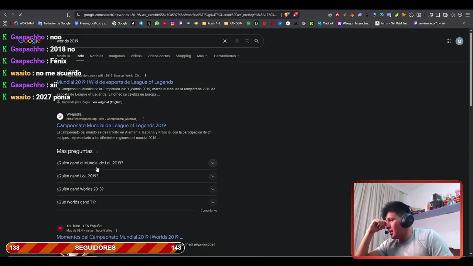
Task: Open the YouTube bookmark icon
Action: [x=165, y=23]
